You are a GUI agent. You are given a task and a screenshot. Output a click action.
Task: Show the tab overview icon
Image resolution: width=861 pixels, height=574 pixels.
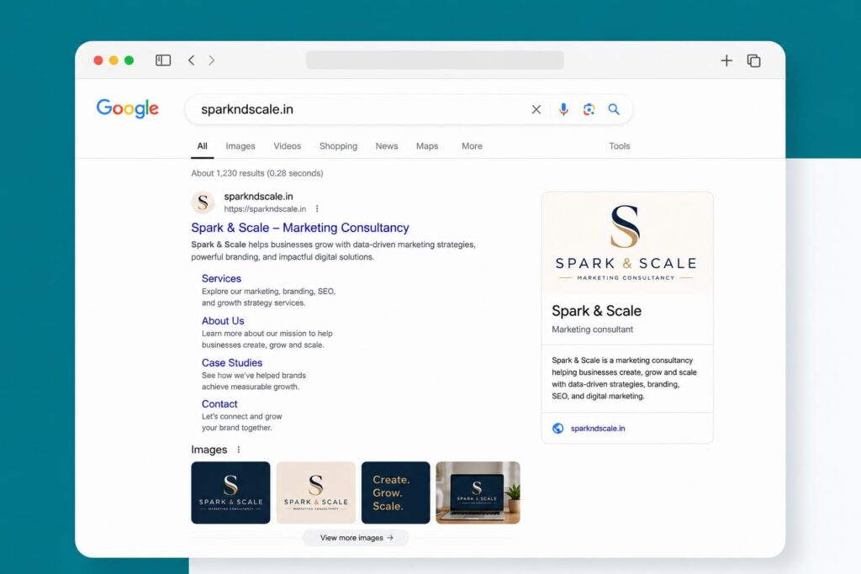click(754, 61)
